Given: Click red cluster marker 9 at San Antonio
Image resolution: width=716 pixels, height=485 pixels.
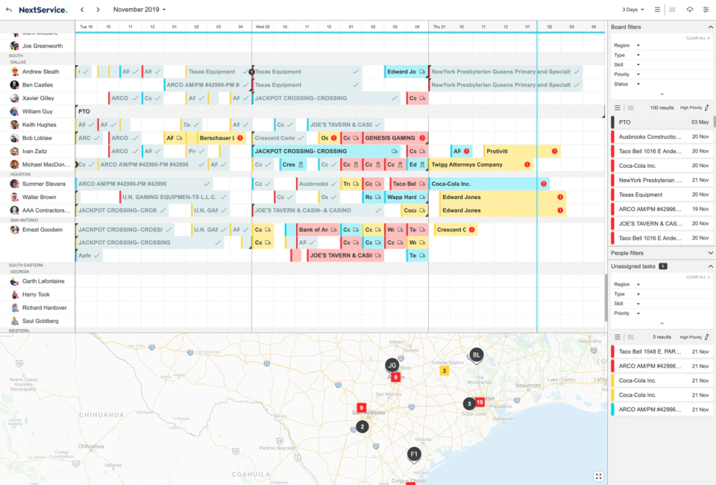Looking at the screenshot, I should (x=361, y=407).
